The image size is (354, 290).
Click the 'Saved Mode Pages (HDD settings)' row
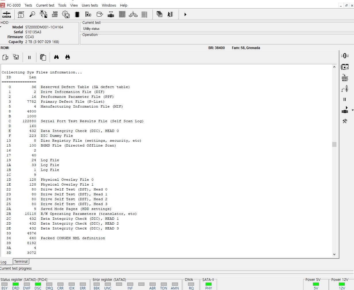click(76, 209)
